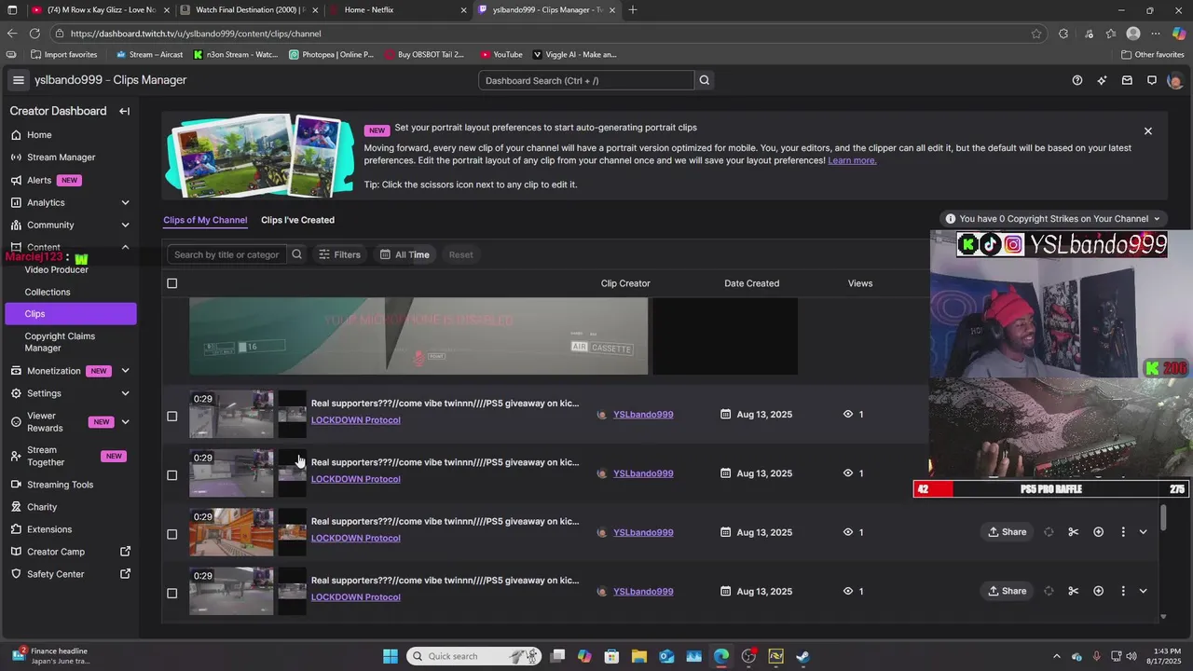The width and height of the screenshot is (1193, 671).
Task: Open the user avatar menu in dashboard header
Action: [x=1174, y=80]
